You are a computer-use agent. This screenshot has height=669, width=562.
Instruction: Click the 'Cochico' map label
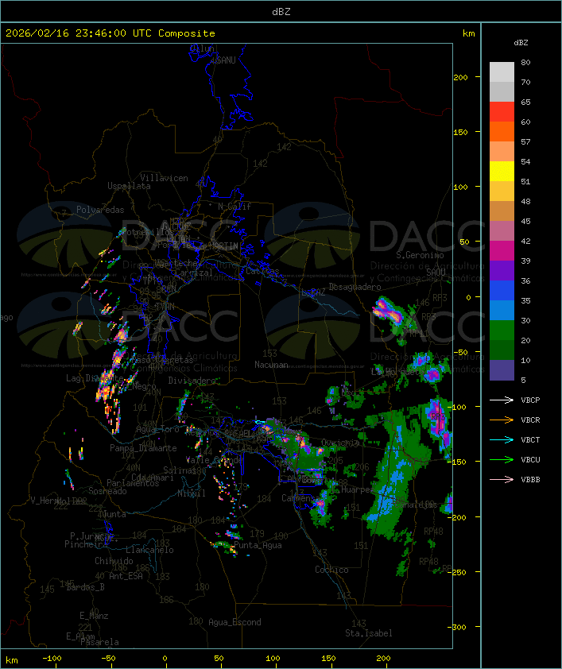[x=331, y=570]
